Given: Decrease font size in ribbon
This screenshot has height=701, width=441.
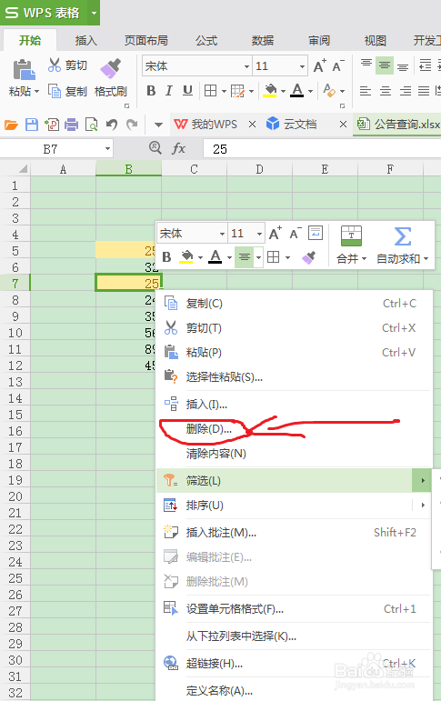Looking at the screenshot, I should coord(337,66).
